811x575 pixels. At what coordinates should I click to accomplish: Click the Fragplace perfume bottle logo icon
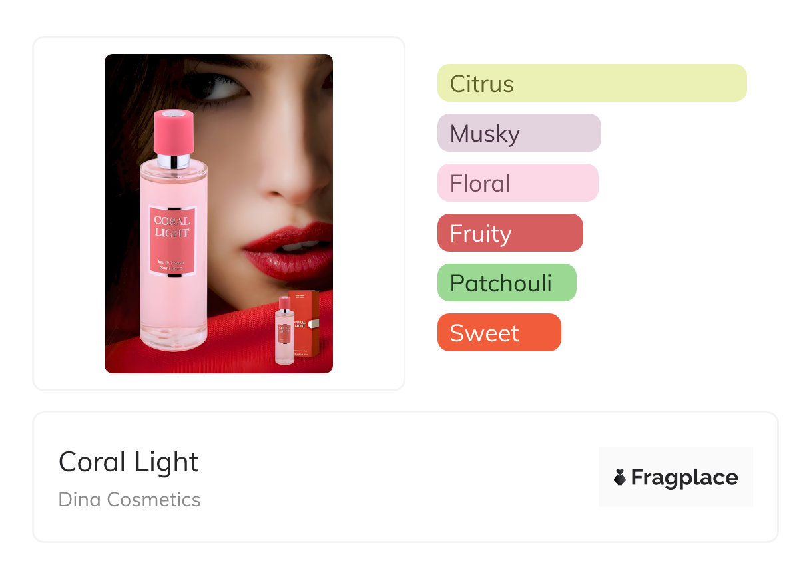pyautogui.click(x=620, y=477)
